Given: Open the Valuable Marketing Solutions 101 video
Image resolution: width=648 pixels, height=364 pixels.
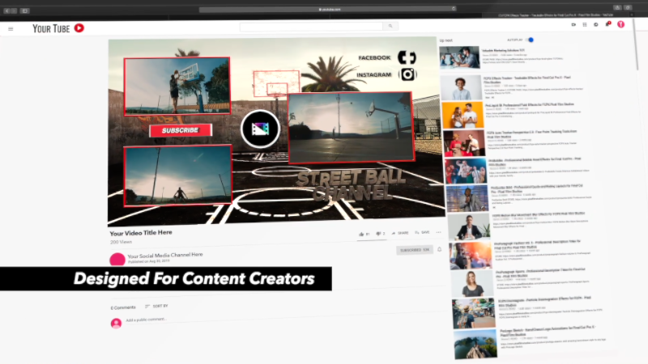Looking at the screenshot, I should 503,50.
